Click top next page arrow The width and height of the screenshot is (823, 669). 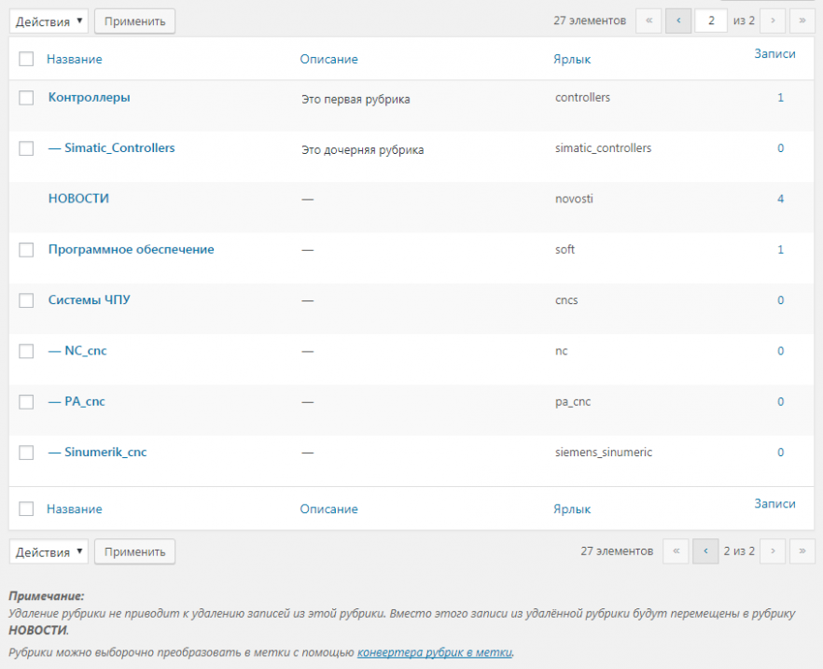coord(773,21)
